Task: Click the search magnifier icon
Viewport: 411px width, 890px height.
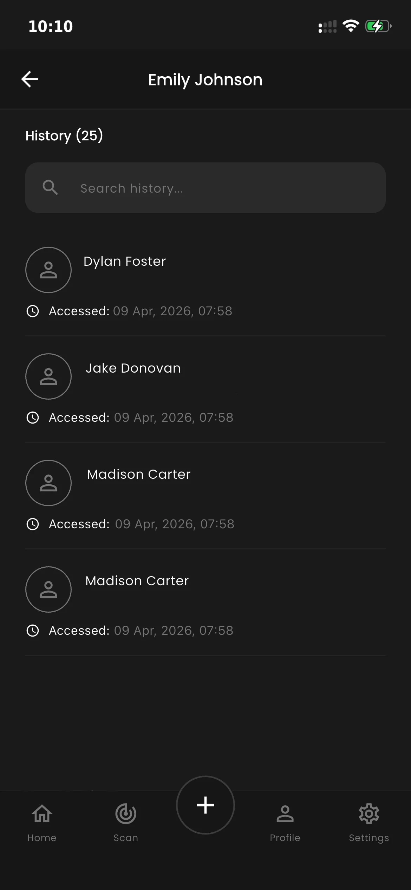Action: coord(50,188)
